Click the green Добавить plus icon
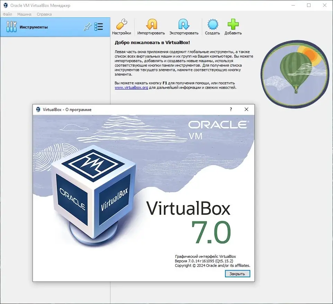This screenshot has height=304, width=333. (233, 25)
